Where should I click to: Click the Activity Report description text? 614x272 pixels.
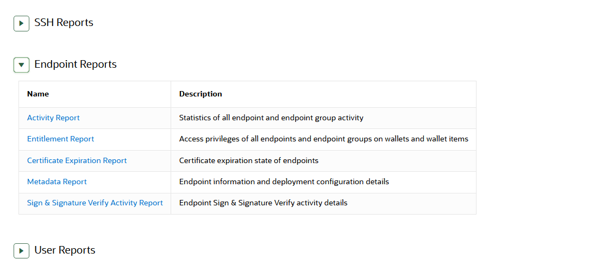tap(271, 118)
